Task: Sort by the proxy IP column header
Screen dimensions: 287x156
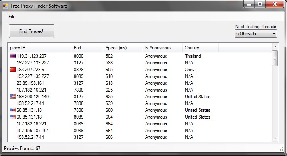Action: (x=39, y=48)
